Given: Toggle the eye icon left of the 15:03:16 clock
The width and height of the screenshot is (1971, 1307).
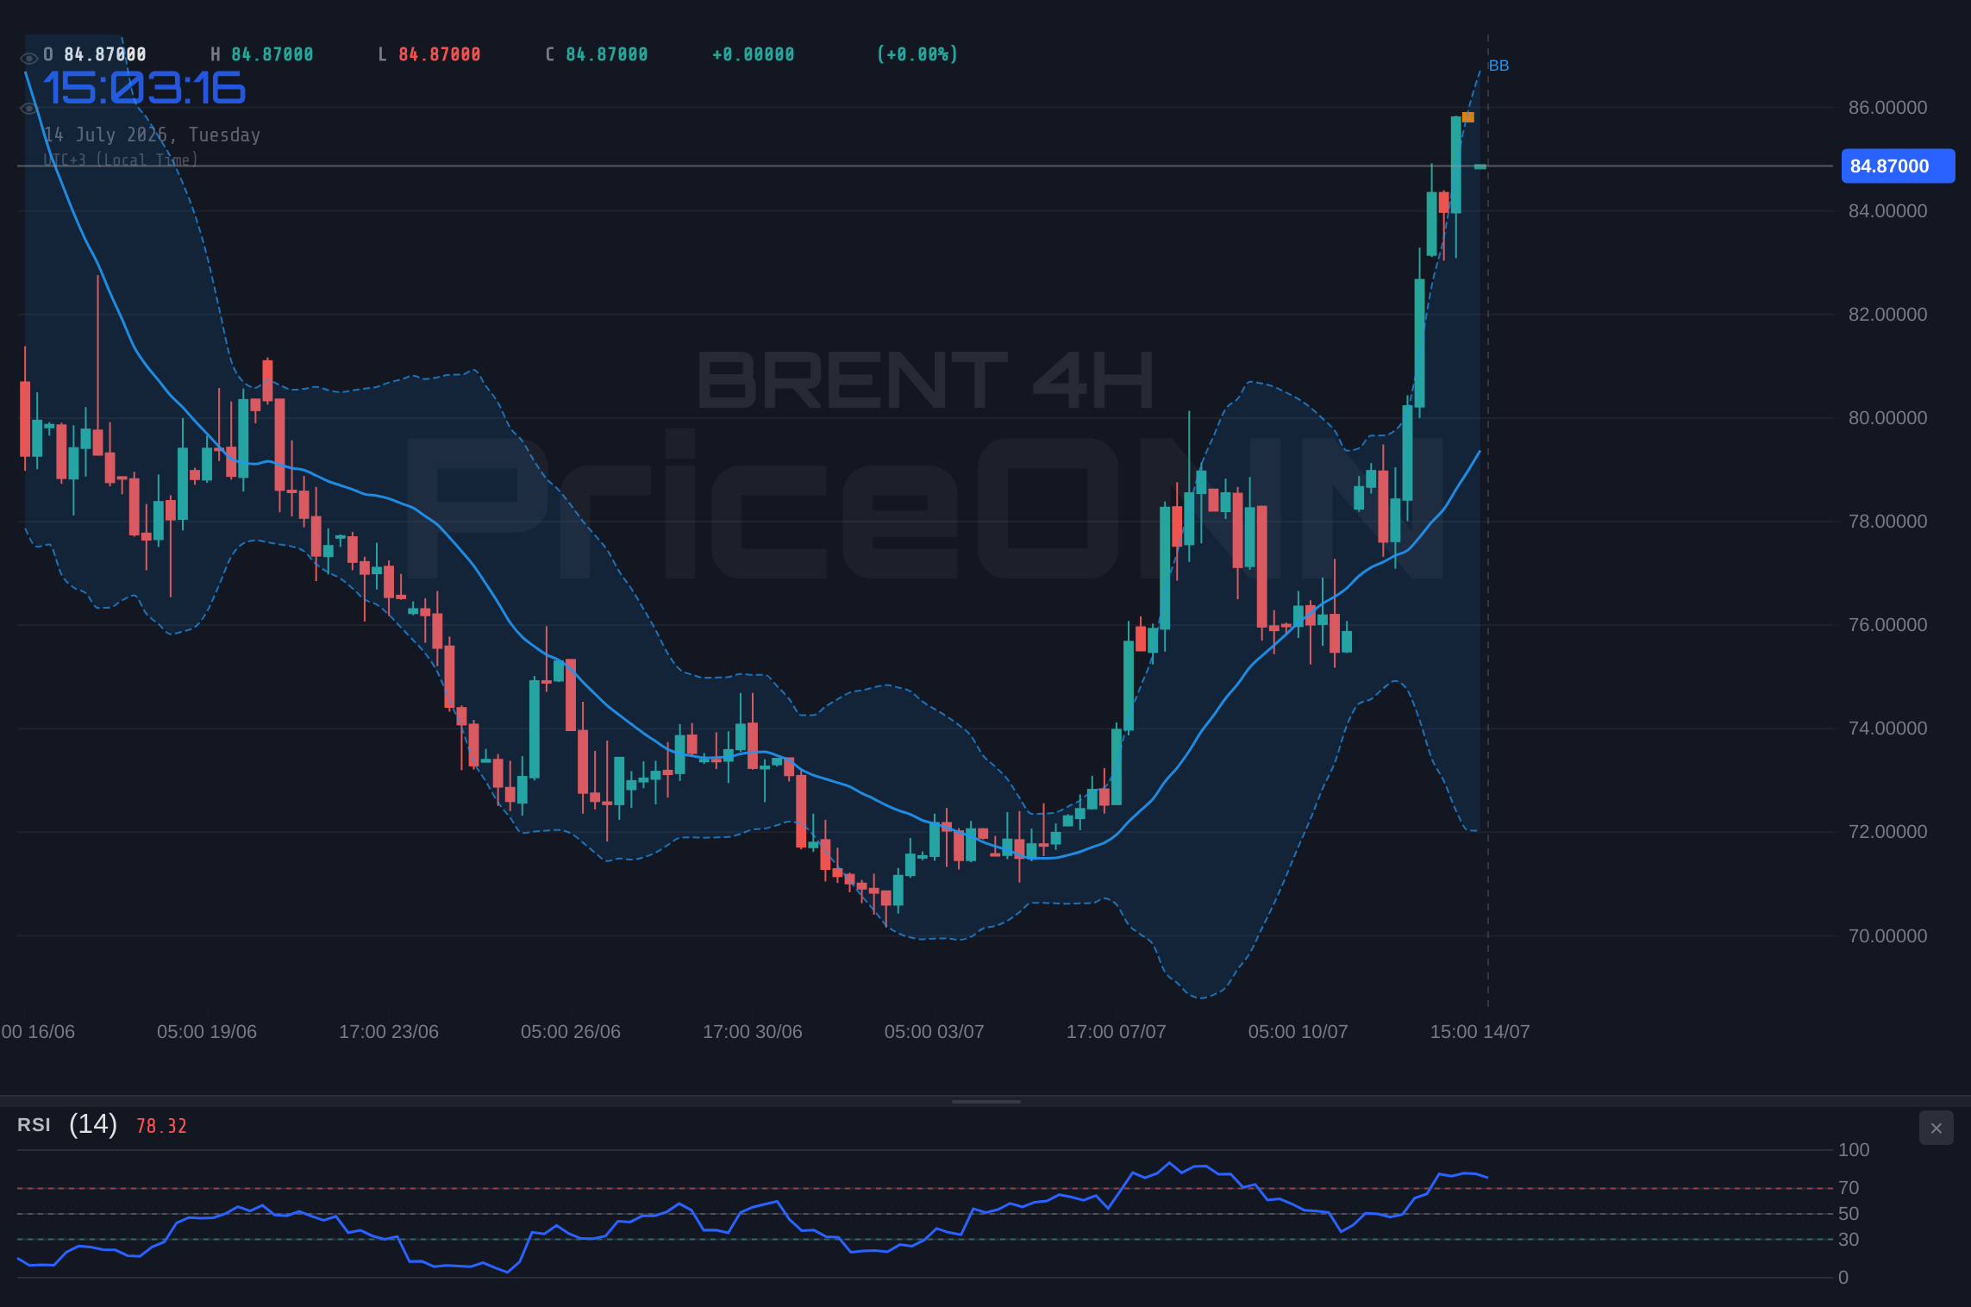Looking at the screenshot, I should pos(28,109).
